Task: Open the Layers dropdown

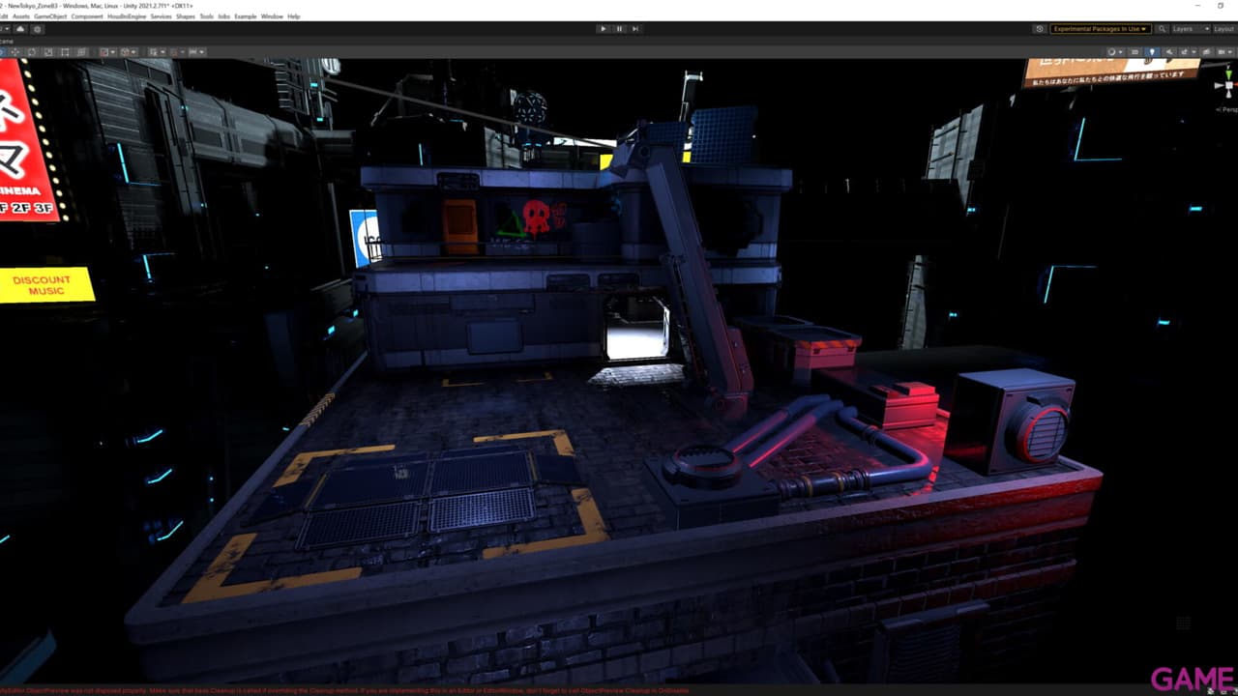Action: click(x=1192, y=29)
